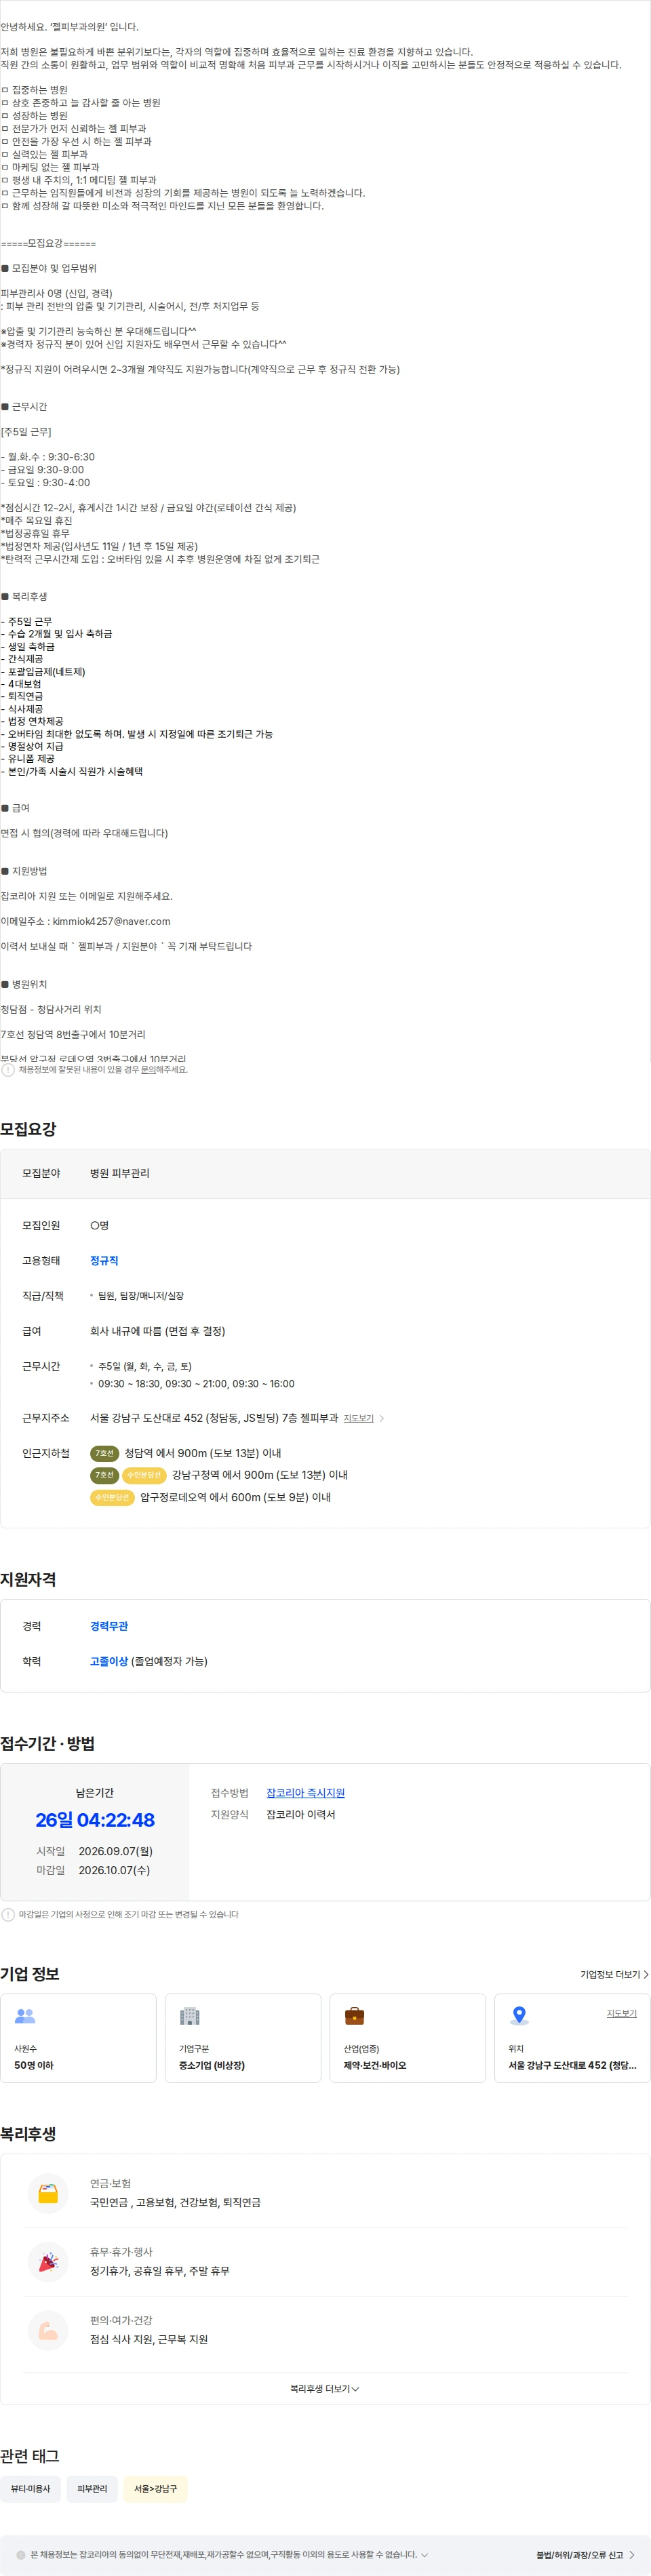651x2576 pixels.
Task: Click the 잡코리아 이력서 format text
Action: coord(301,1814)
